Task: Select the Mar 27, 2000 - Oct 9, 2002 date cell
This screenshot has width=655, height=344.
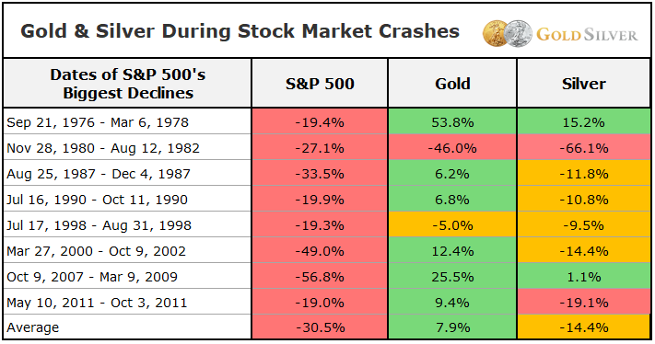Action: (127, 250)
